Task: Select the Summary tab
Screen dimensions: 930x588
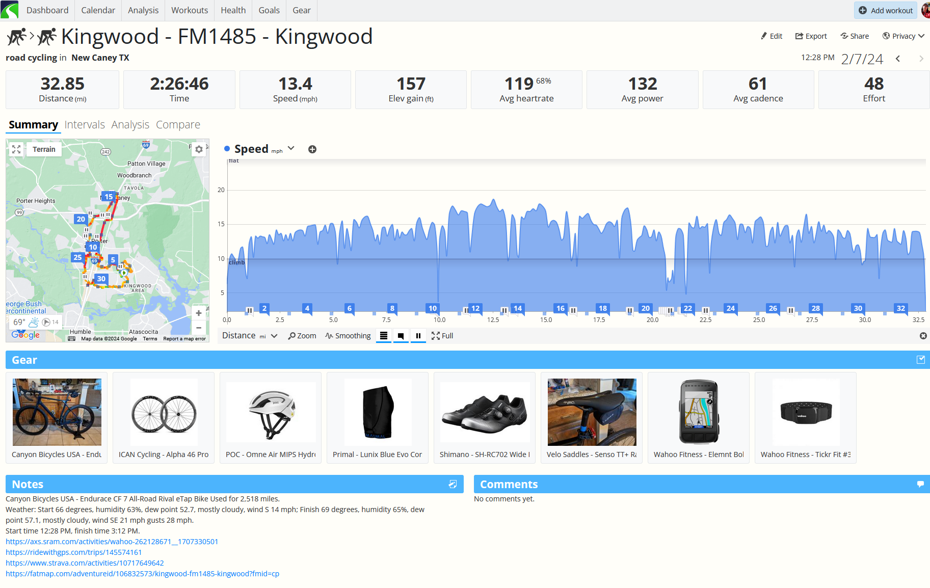Action: [x=33, y=125]
